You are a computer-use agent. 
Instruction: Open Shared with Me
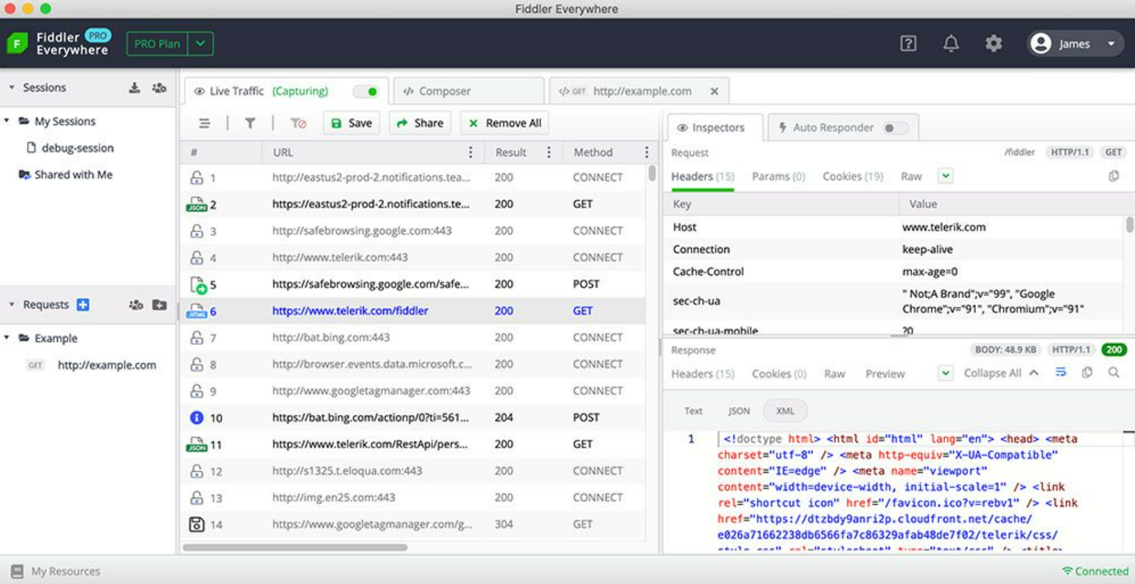coord(73,175)
